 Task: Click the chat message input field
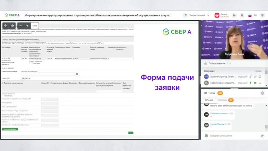234,135
